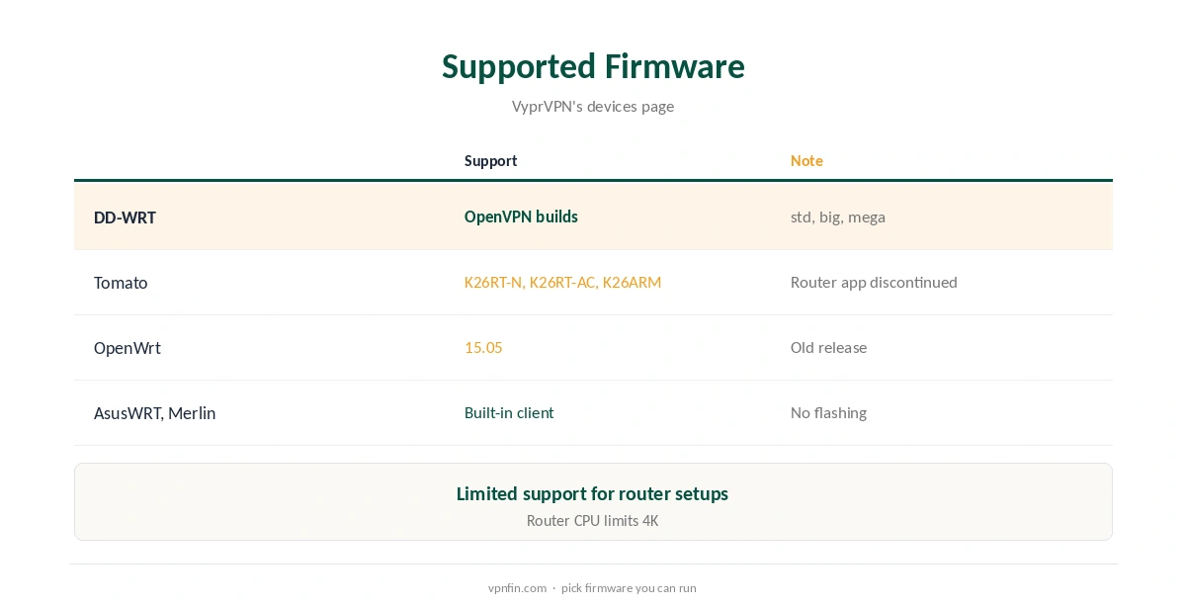Click 'Built-in client' in the AsusWRT row
This screenshot has height=607, width=1186.
[x=509, y=412]
